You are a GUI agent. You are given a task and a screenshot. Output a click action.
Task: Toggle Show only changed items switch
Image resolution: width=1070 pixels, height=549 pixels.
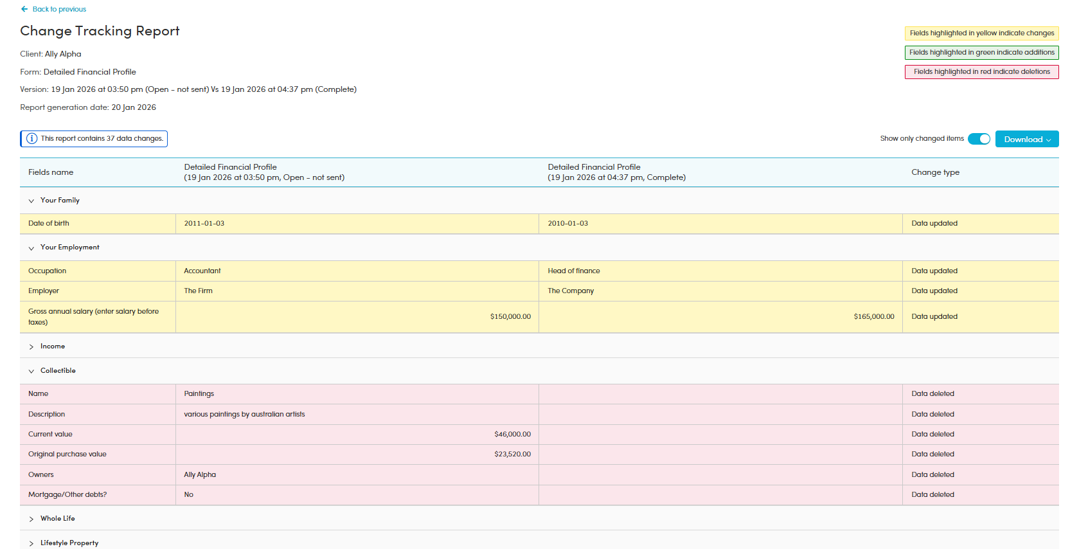979,139
